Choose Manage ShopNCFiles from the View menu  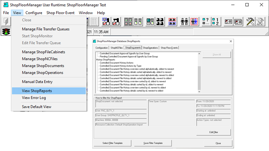click(49, 59)
